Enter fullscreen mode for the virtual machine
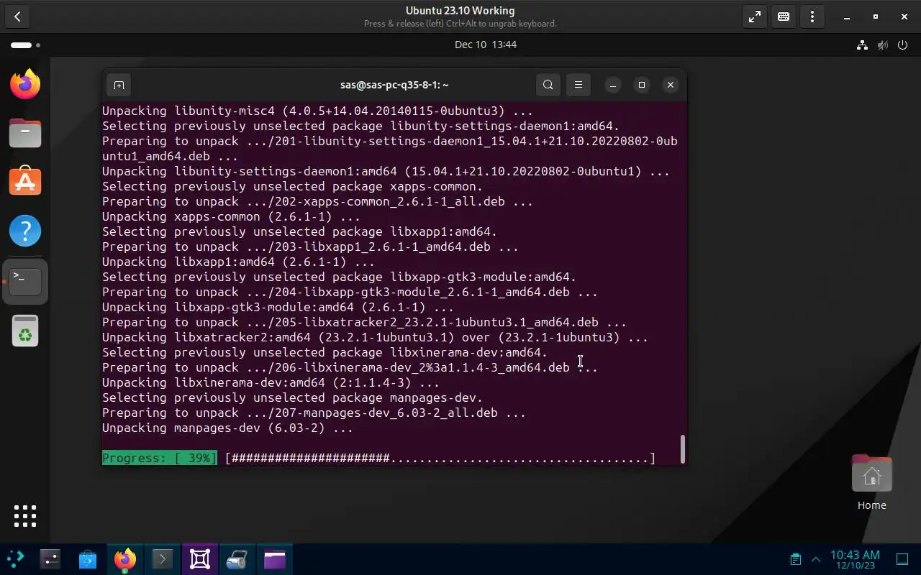This screenshot has height=575, width=921. coord(755,17)
